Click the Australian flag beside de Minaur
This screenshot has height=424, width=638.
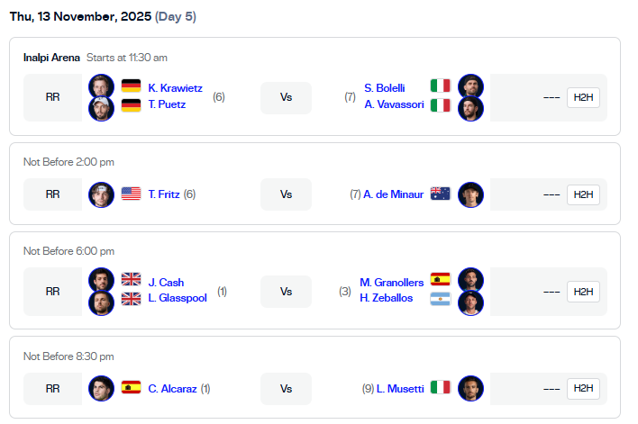[441, 194]
